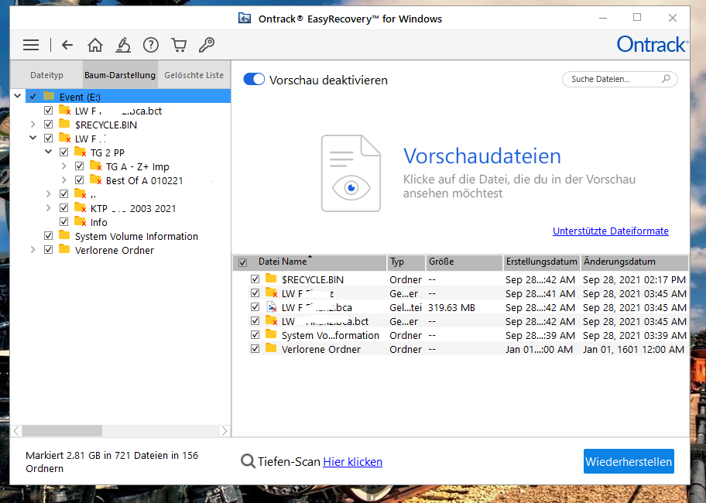This screenshot has width=706, height=503.
Task: Click the .bca file icon in list
Action: pos(272,307)
